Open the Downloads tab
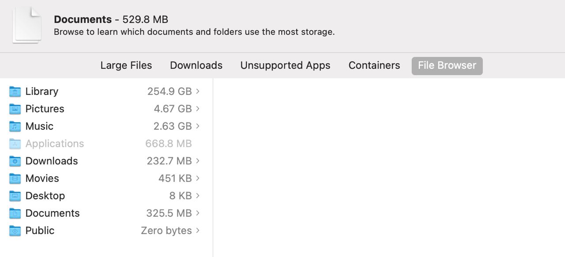The width and height of the screenshot is (565, 257). (196, 65)
